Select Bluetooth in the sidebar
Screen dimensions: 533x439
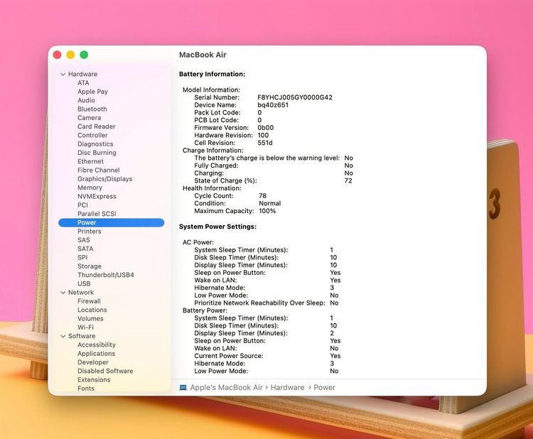[x=92, y=109]
